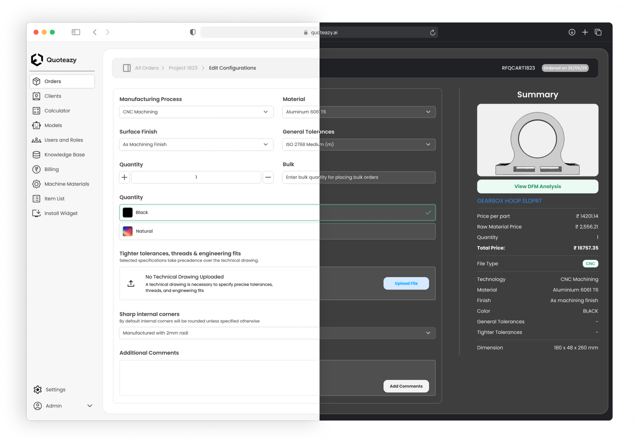Open Settings gear icon in sidebar
The height and width of the screenshot is (443, 639).
point(37,389)
